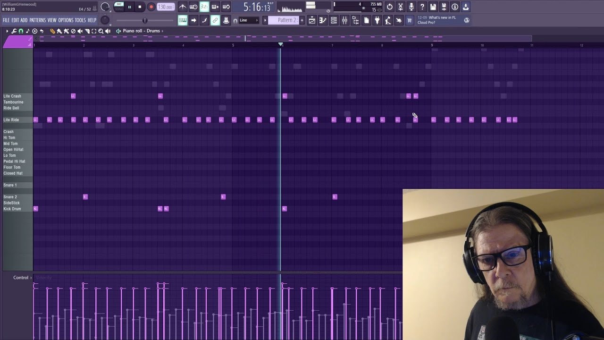Image resolution: width=604 pixels, height=340 pixels.
Task: Open the EDIT menu
Action: (x=15, y=20)
